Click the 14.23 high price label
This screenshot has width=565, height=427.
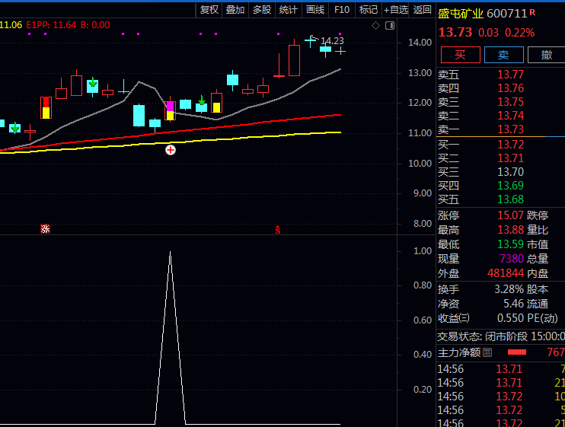click(332, 40)
